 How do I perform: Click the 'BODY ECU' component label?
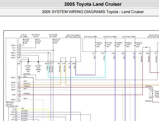click(x=10, y=102)
